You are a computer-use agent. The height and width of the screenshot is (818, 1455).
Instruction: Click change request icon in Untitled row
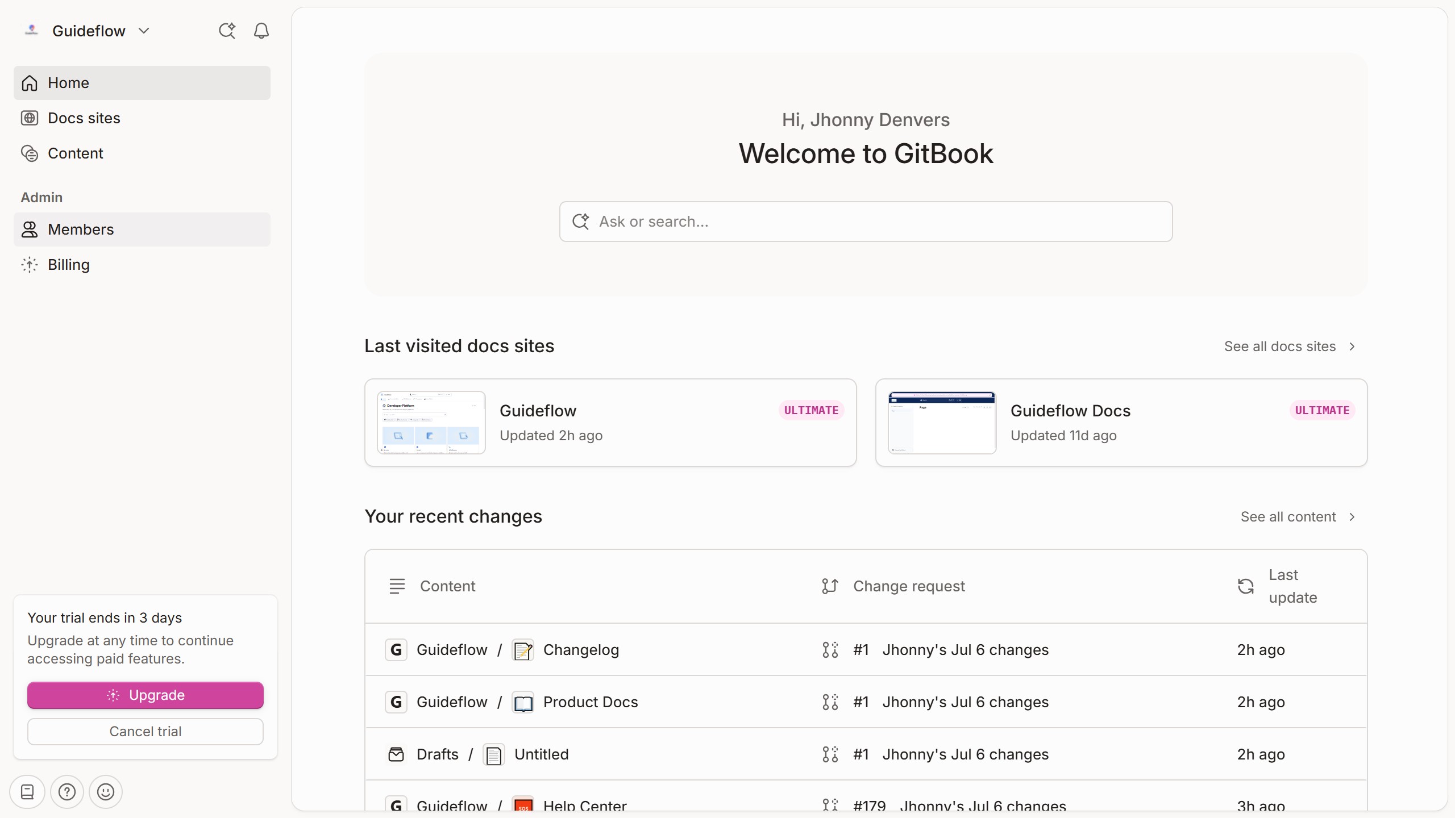point(830,754)
